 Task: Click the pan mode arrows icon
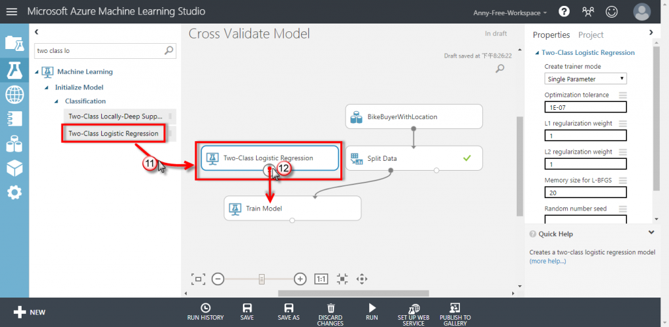362,279
